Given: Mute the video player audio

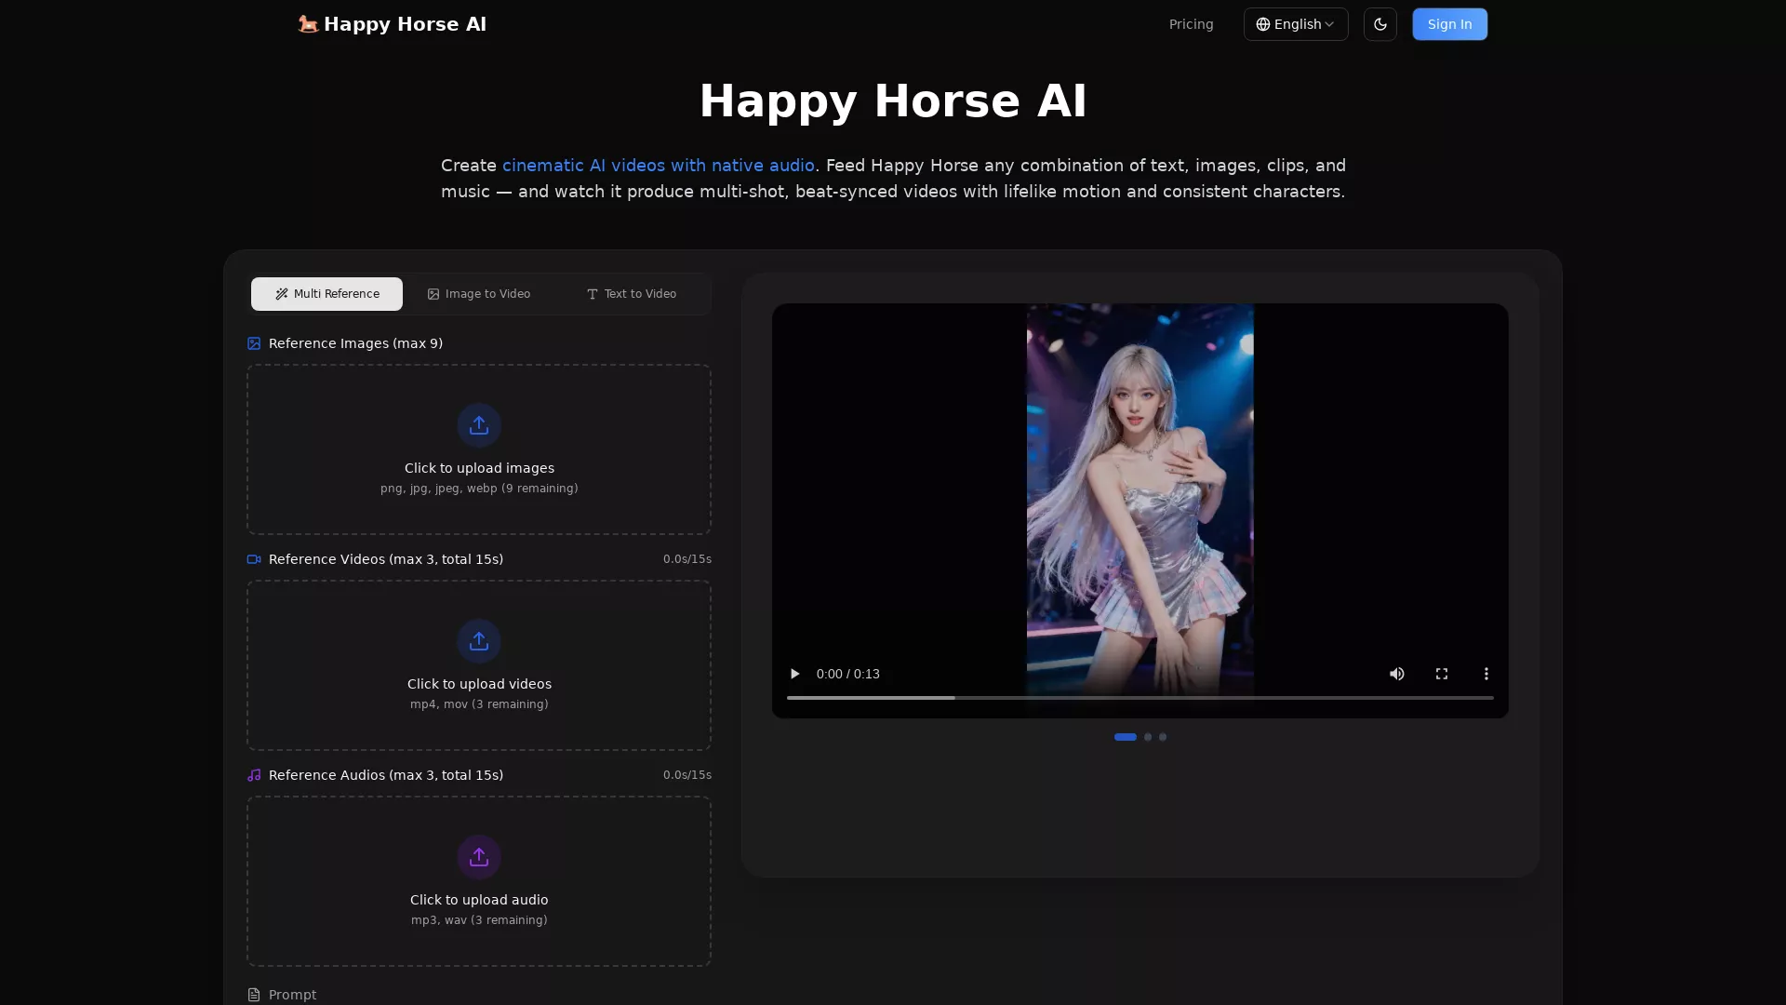Looking at the screenshot, I should point(1396,674).
